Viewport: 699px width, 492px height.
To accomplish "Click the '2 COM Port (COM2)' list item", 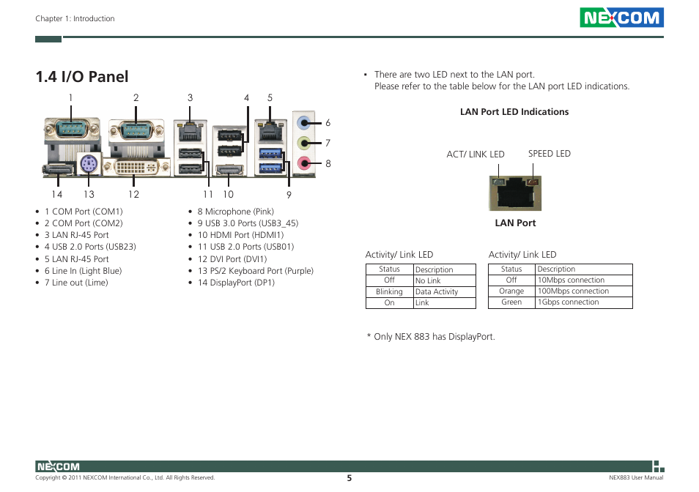I will (84, 223).
